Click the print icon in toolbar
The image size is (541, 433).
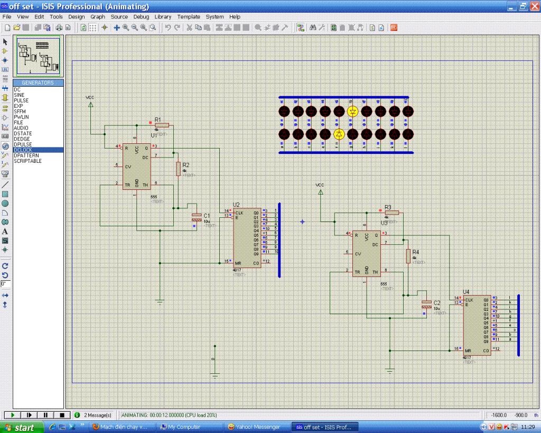tap(59, 27)
